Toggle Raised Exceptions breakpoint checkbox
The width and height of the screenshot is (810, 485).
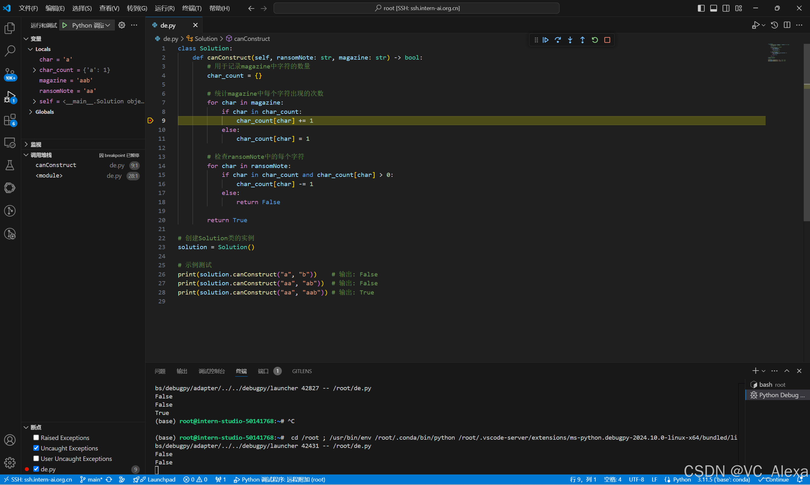[x=36, y=437]
